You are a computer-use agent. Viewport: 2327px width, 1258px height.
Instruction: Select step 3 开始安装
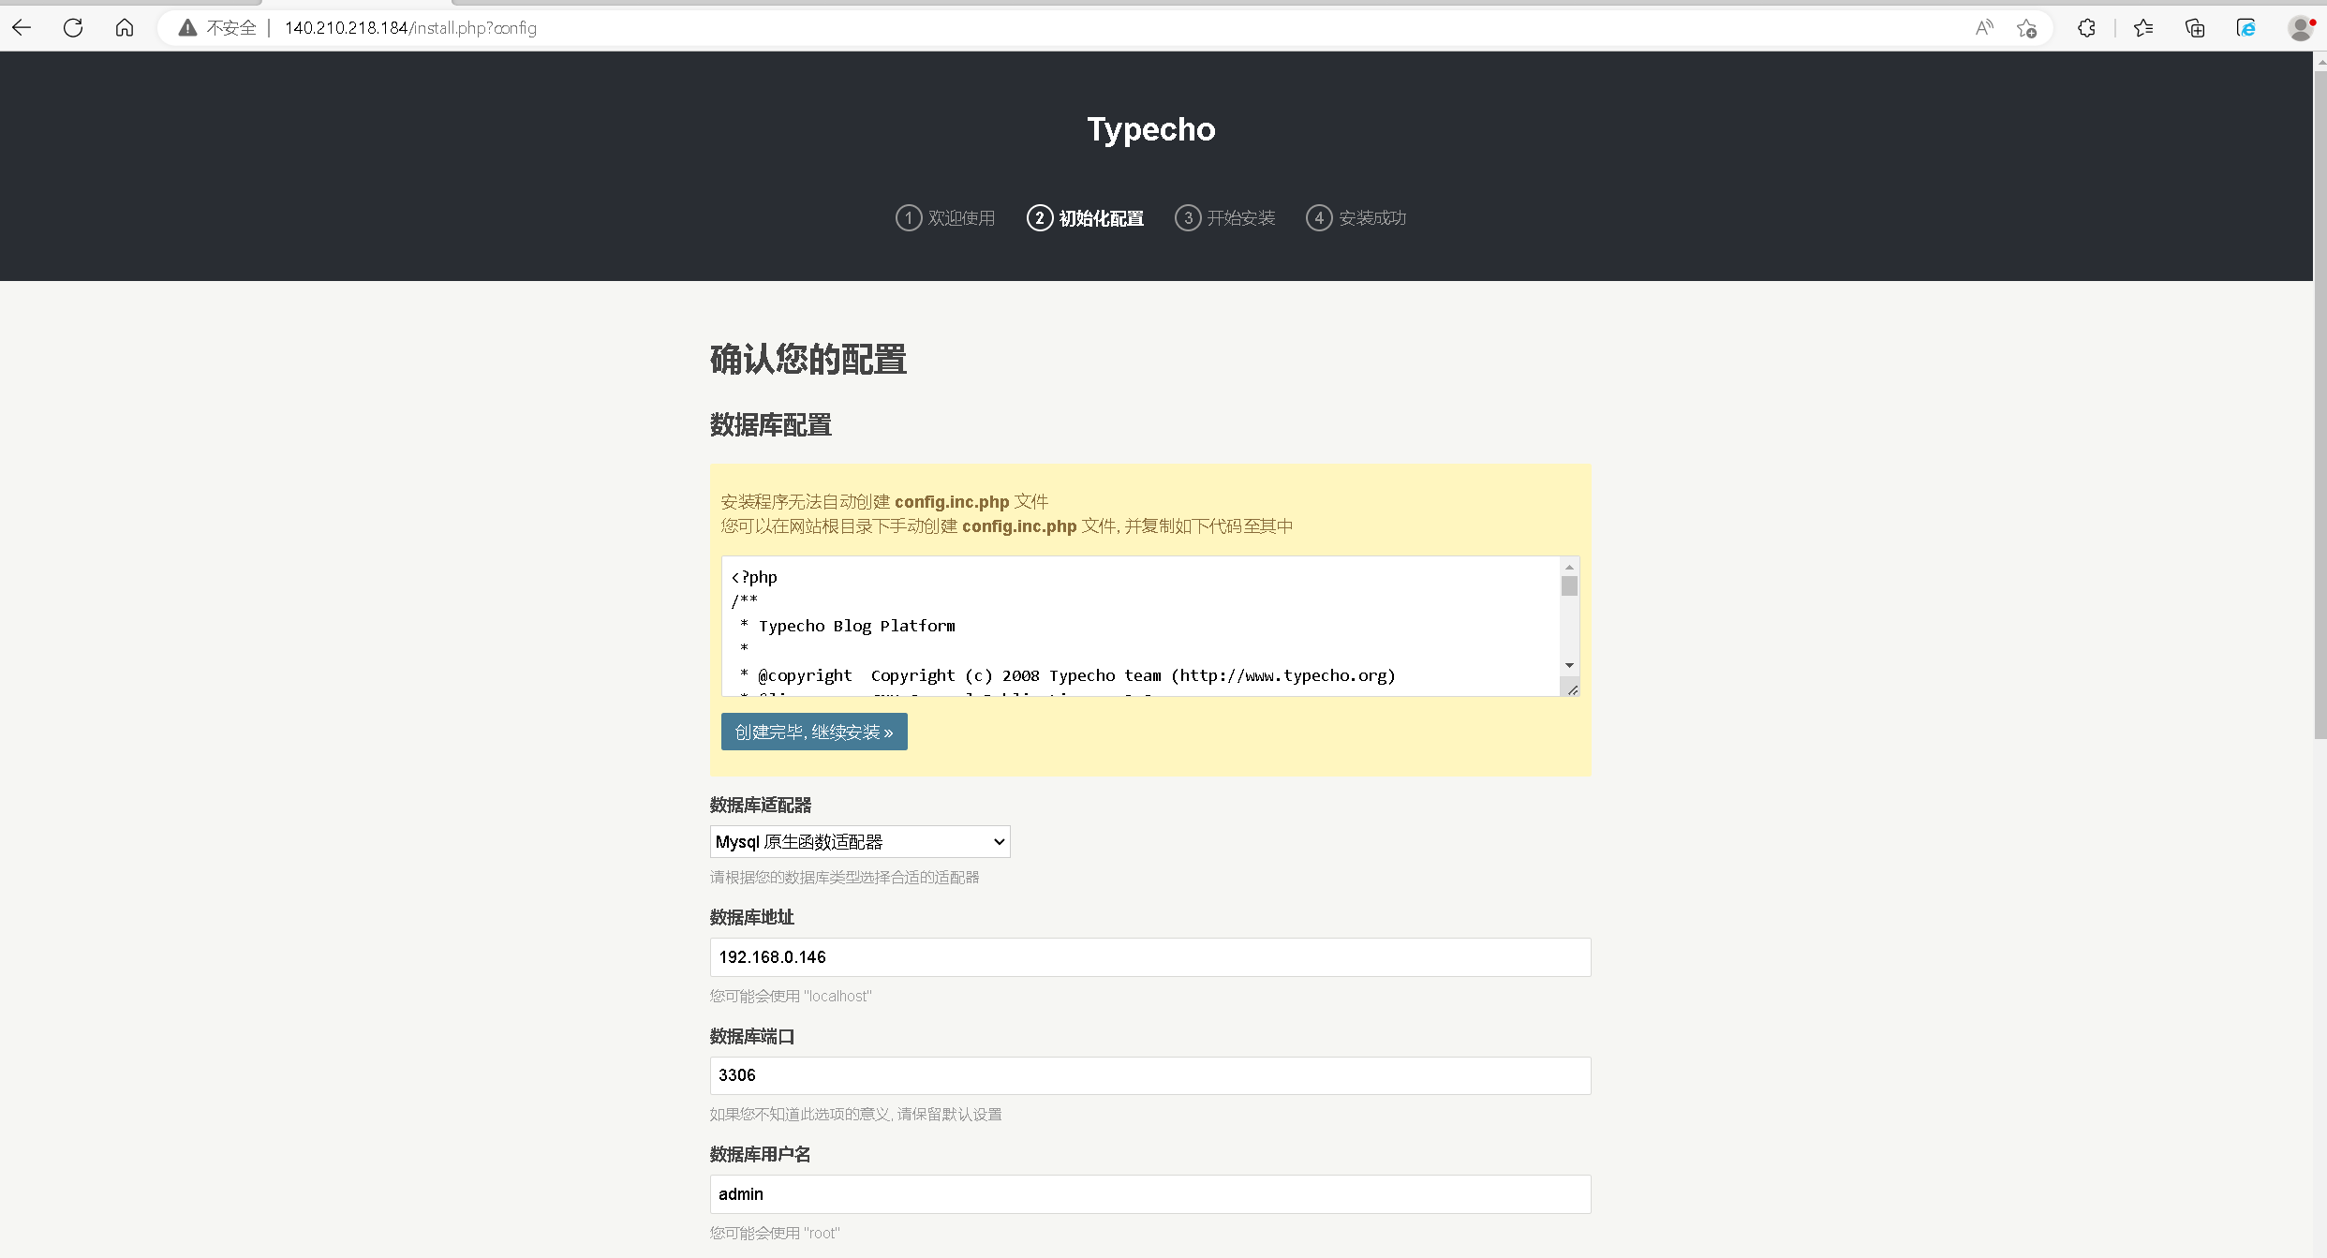(1224, 218)
